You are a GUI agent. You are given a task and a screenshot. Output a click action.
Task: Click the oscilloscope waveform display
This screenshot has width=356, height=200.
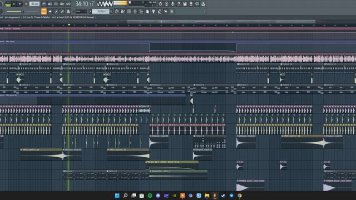(x=105, y=4)
